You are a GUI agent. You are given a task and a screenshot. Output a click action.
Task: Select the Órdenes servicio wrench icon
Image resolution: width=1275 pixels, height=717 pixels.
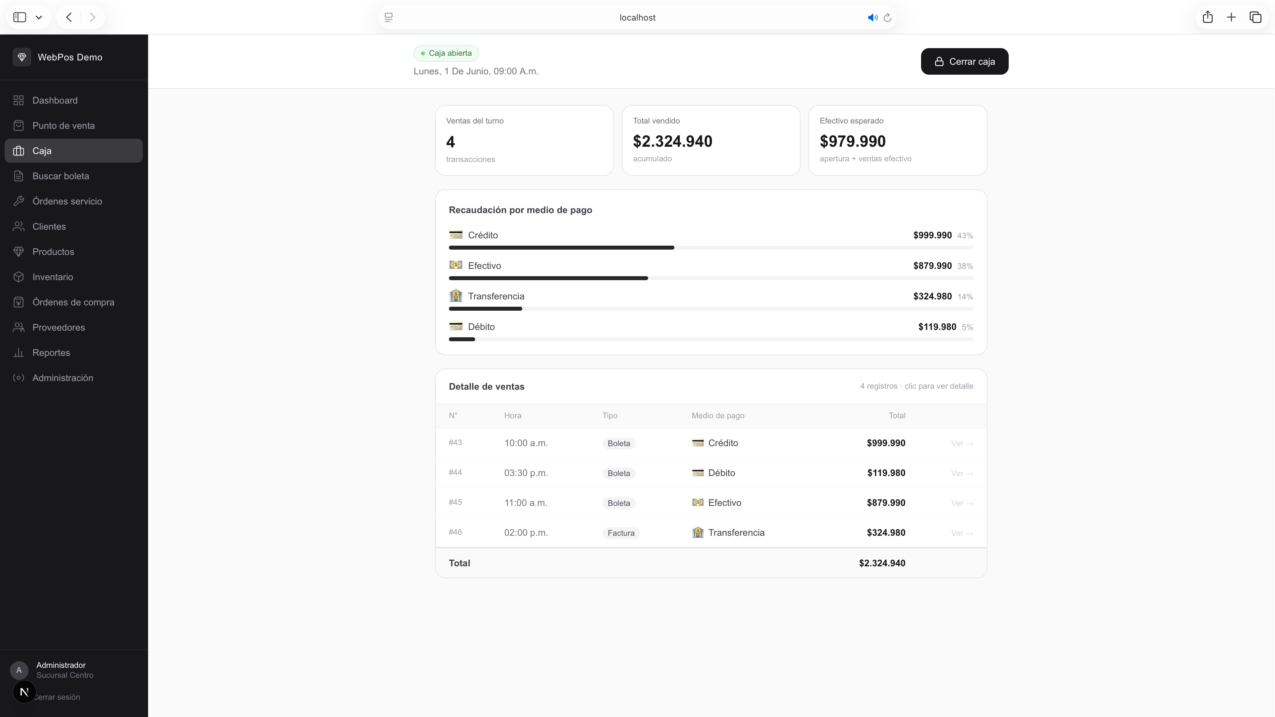(x=19, y=201)
